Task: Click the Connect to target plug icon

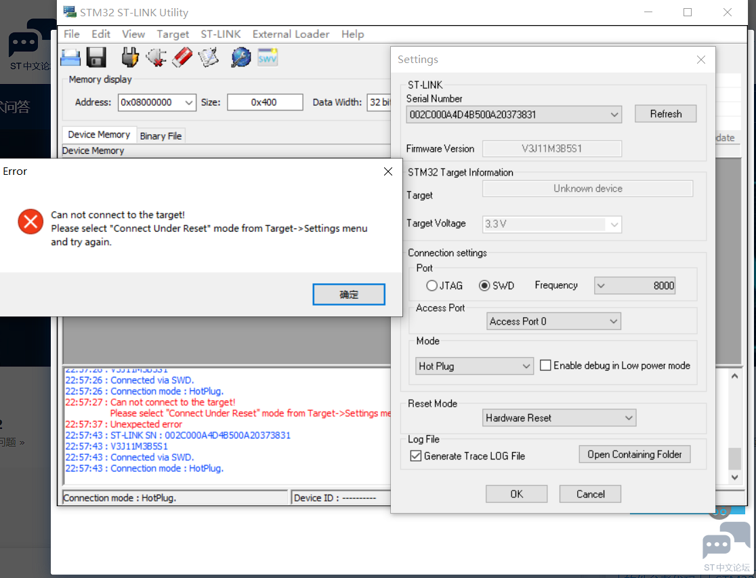Action: tap(129, 58)
